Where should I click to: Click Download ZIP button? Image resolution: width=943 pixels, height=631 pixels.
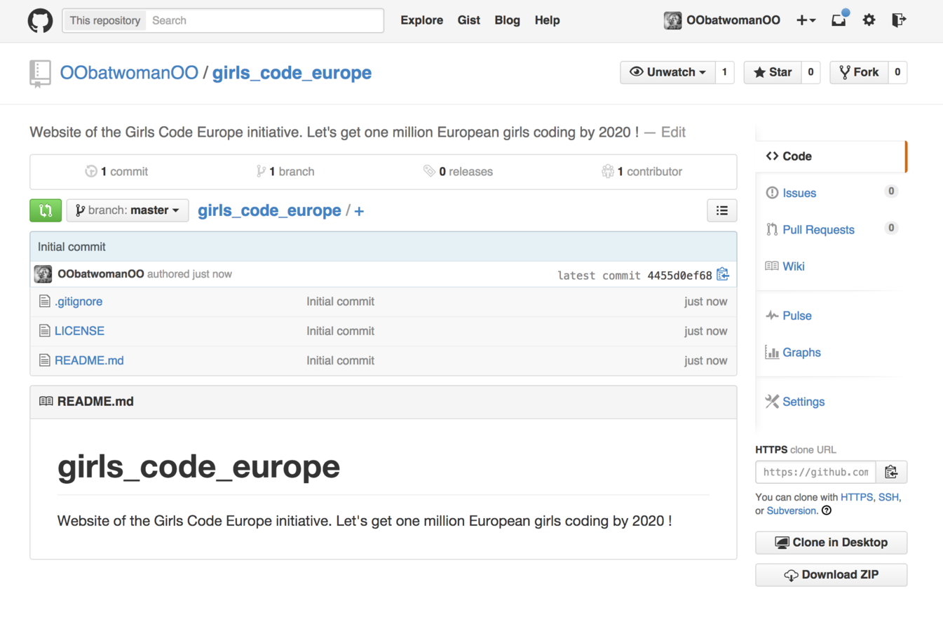click(831, 575)
